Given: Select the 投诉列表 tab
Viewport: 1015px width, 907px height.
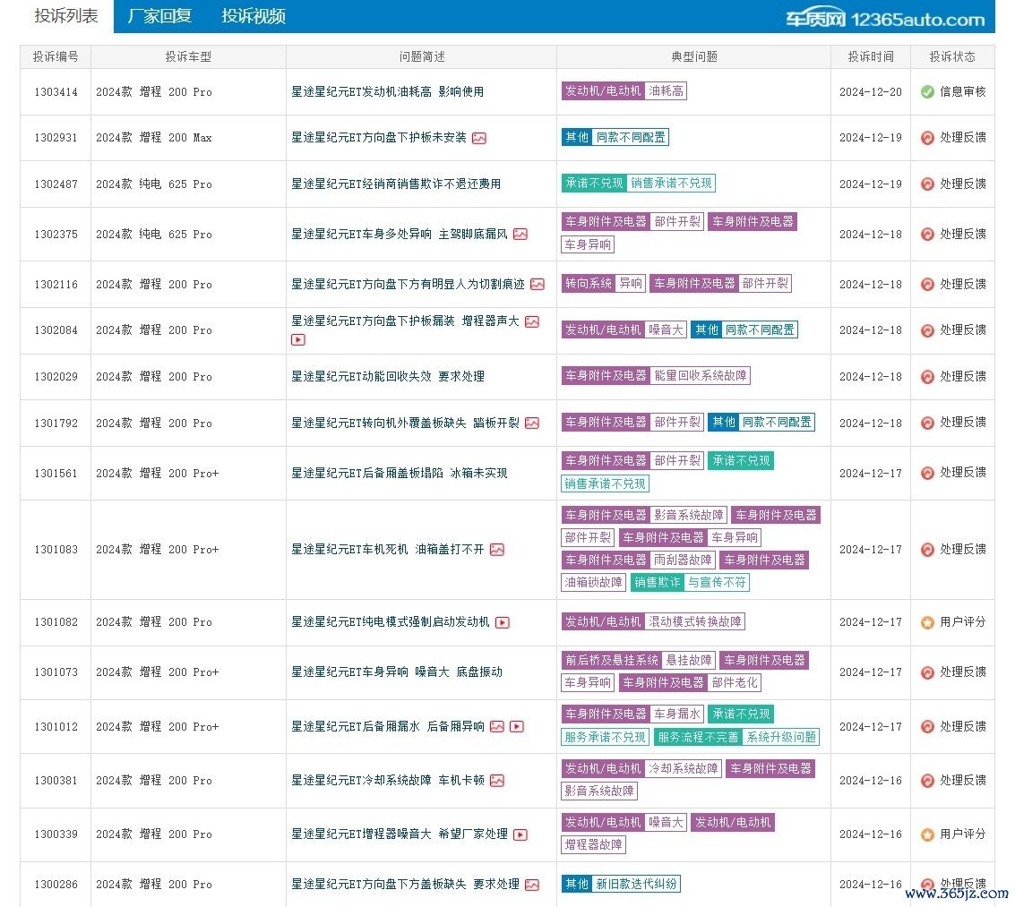Looking at the screenshot, I should [66, 16].
